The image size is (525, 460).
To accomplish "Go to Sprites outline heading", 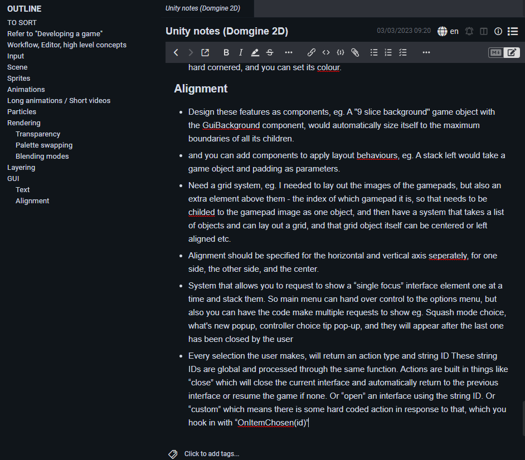I will pos(18,79).
